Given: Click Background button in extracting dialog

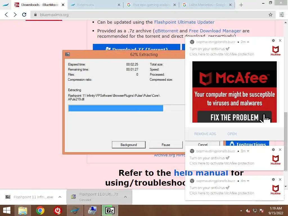Looking at the screenshot, I should [x=129, y=145].
